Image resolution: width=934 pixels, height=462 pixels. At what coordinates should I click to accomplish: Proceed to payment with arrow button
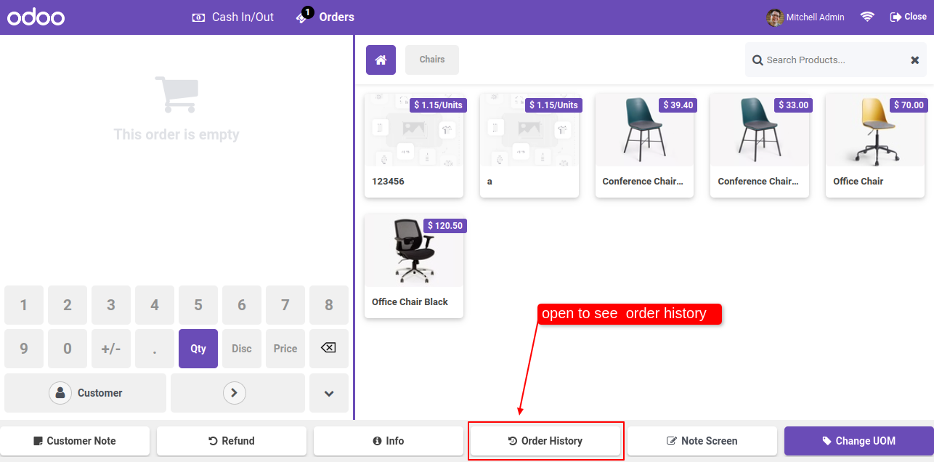click(x=238, y=393)
